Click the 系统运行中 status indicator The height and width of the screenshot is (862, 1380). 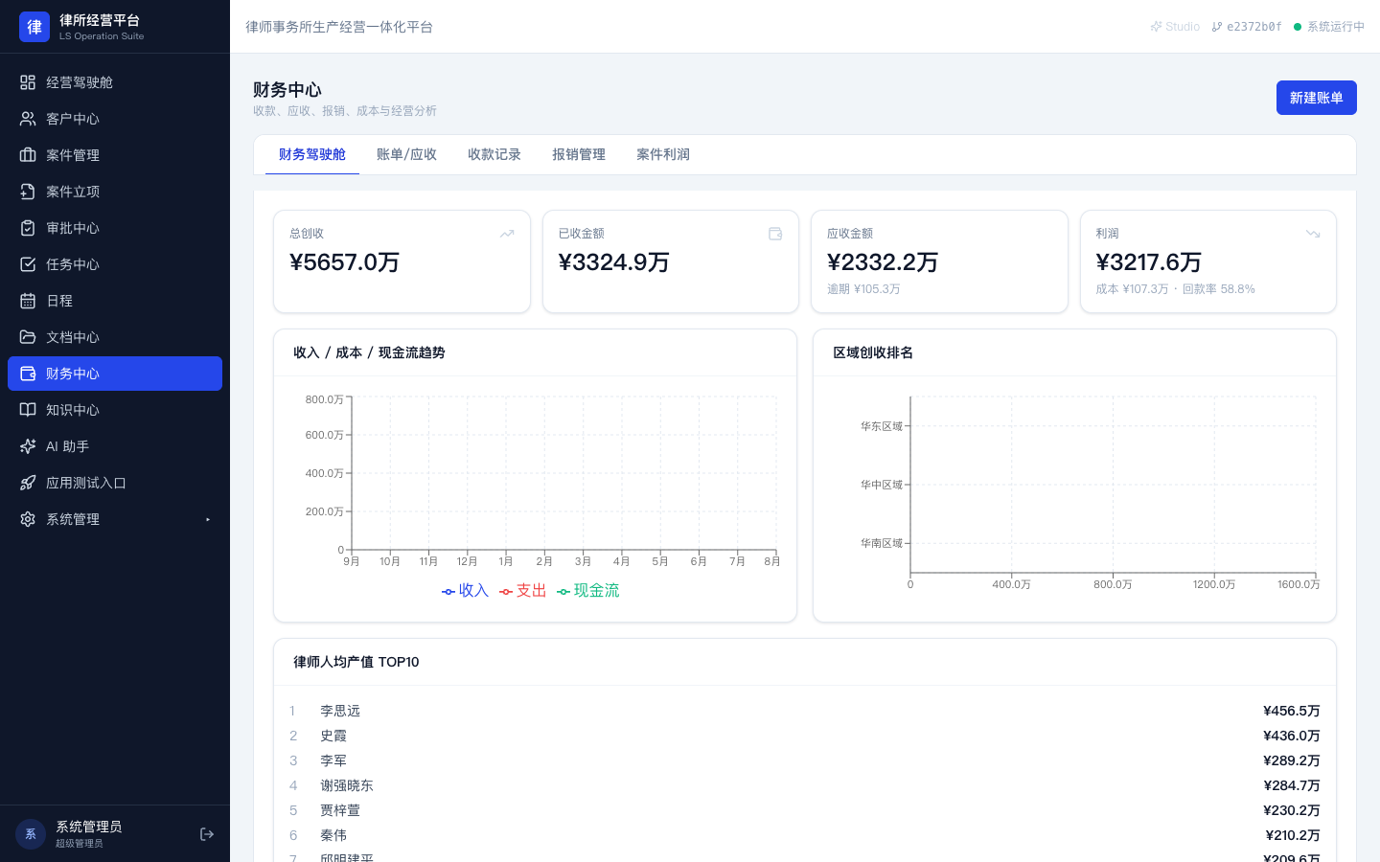1329,27
